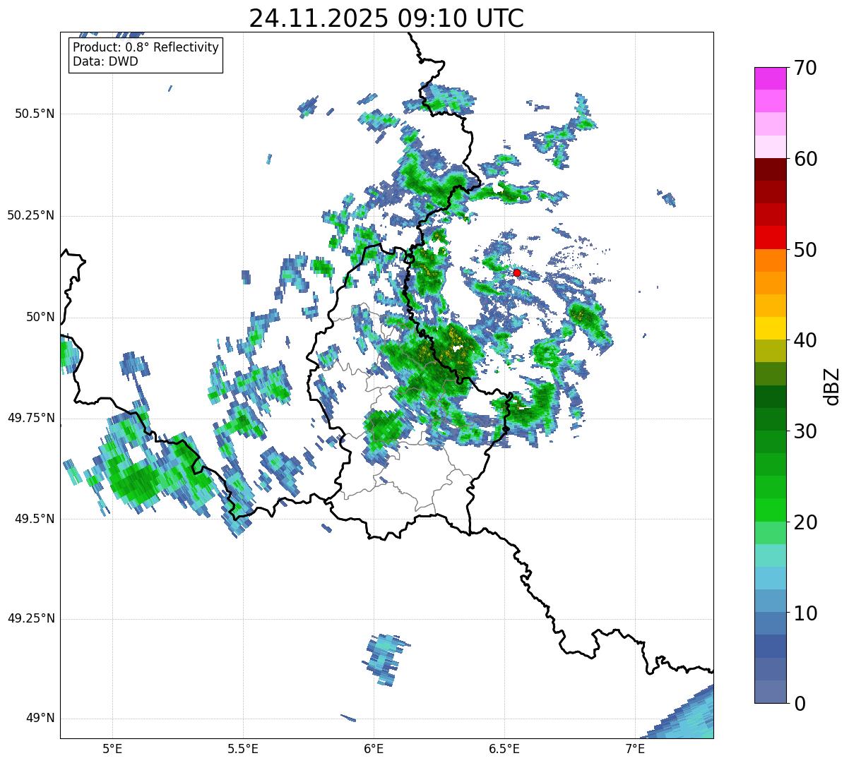849x763 pixels.
Task: Select the 50.5°N latitude label
Action: click(34, 114)
